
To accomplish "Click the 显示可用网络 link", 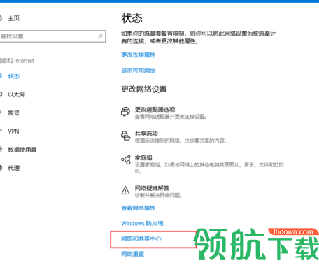I will pyautogui.click(x=139, y=71).
